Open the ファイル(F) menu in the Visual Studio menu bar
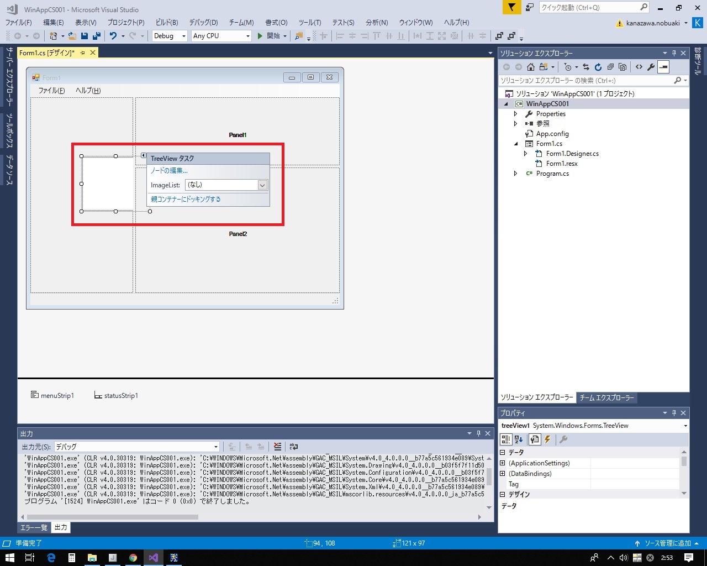Image resolution: width=707 pixels, height=566 pixels. click(x=19, y=23)
